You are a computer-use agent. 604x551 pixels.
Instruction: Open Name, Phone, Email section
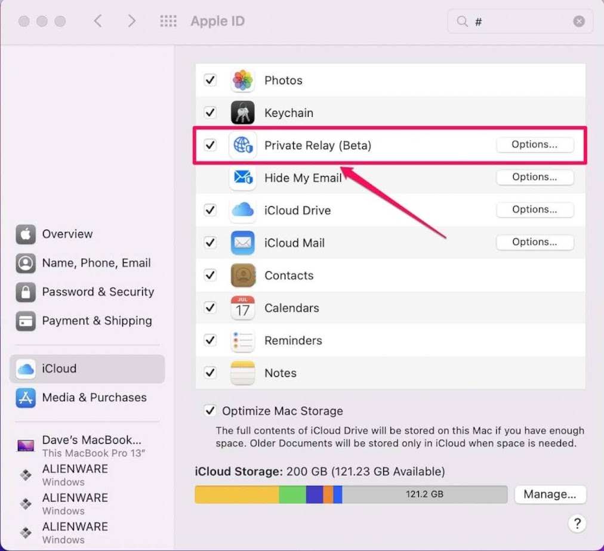pyautogui.click(x=88, y=263)
